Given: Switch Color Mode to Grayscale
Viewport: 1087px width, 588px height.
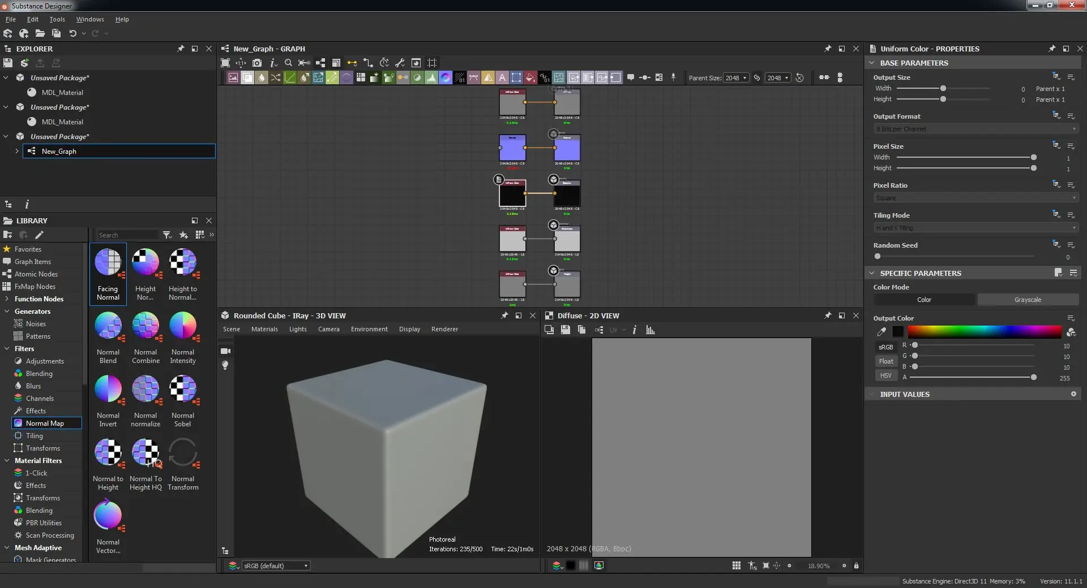Looking at the screenshot, I should [1027, 300].
